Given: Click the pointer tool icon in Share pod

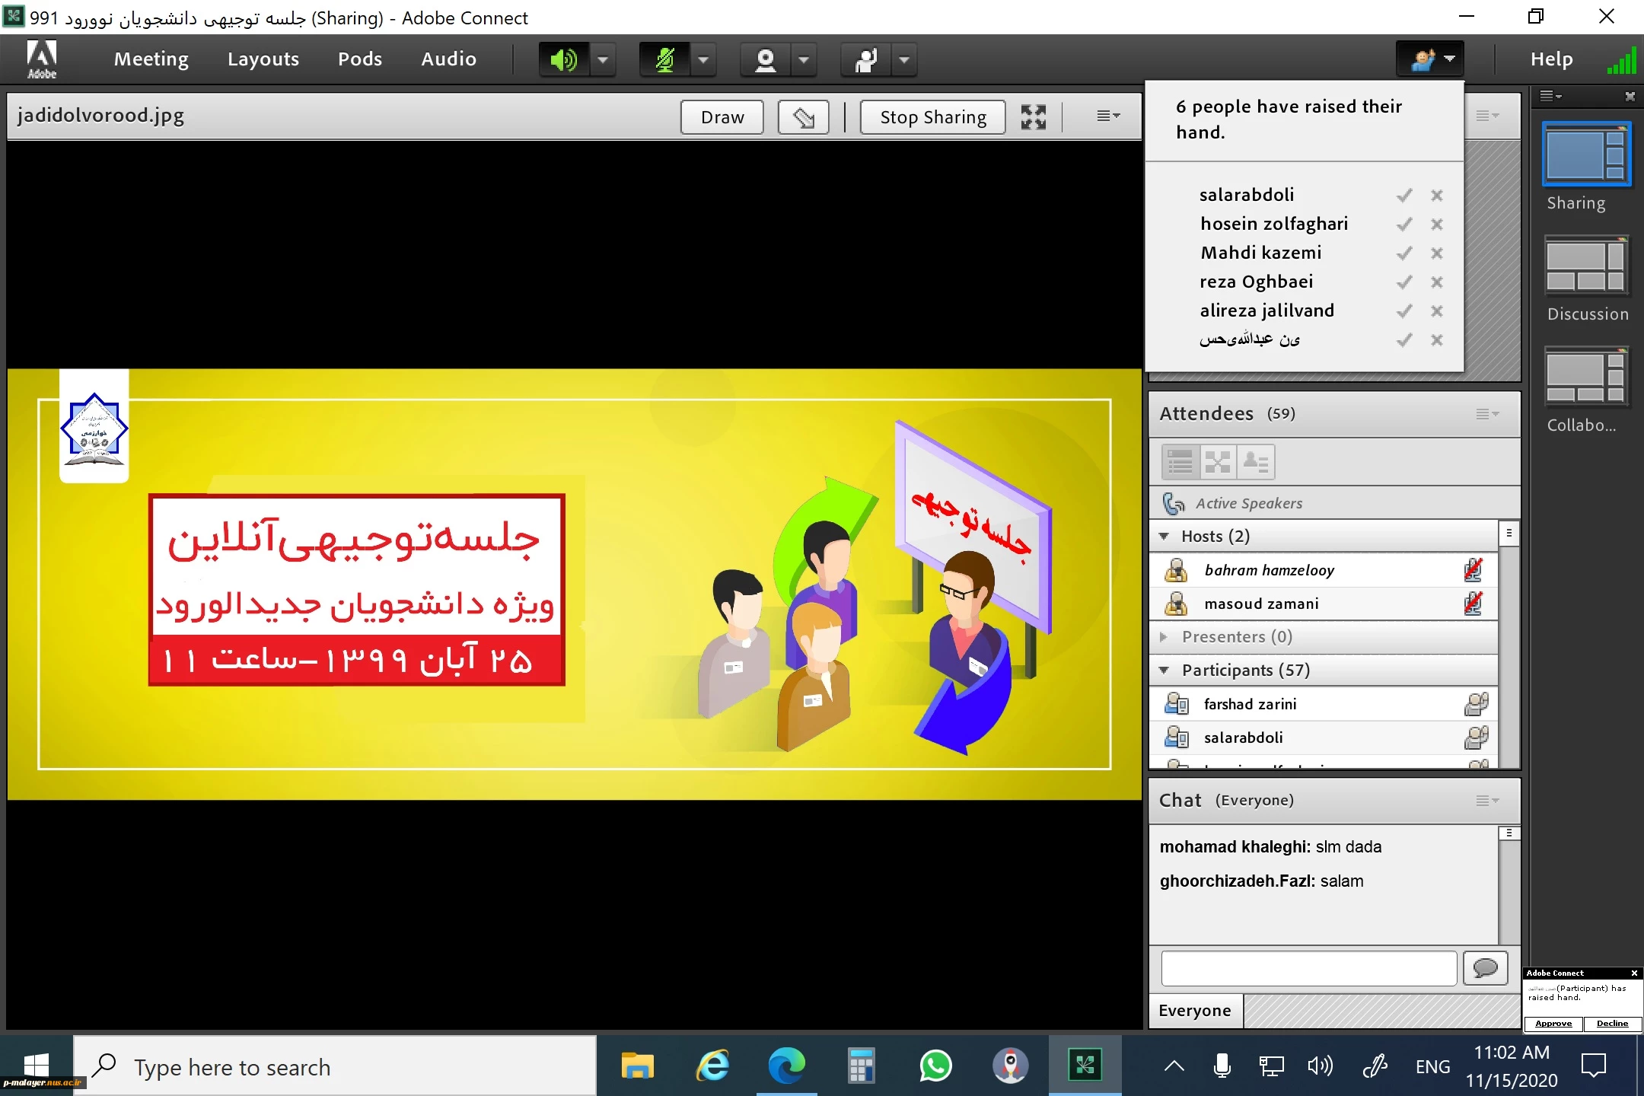Looking at the screenshot, I should coord(804,117).
